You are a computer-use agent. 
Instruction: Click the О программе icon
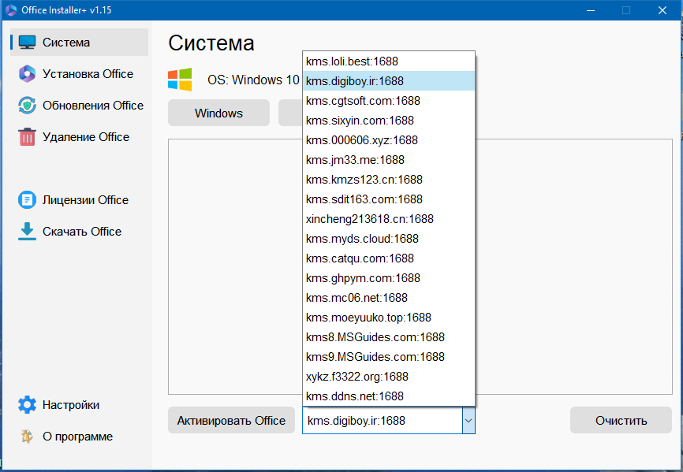click(x=27, y=437)
